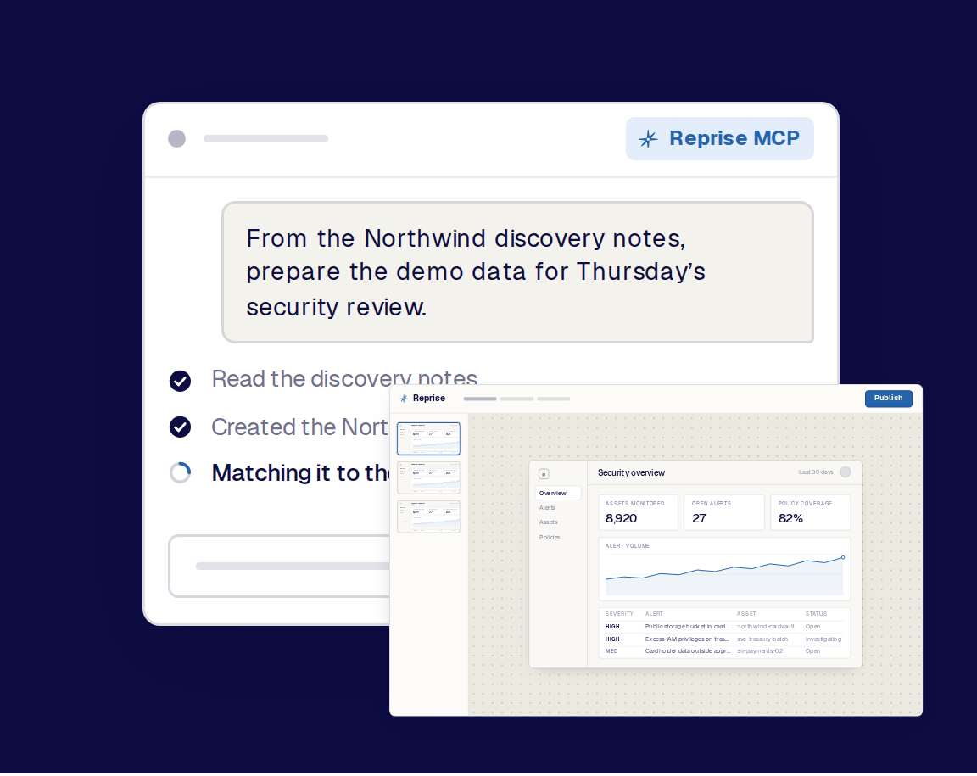The width and height of the screenshot is (977, 776).
Task: Select the Created the Nort… step text
Action: (299, 427)
